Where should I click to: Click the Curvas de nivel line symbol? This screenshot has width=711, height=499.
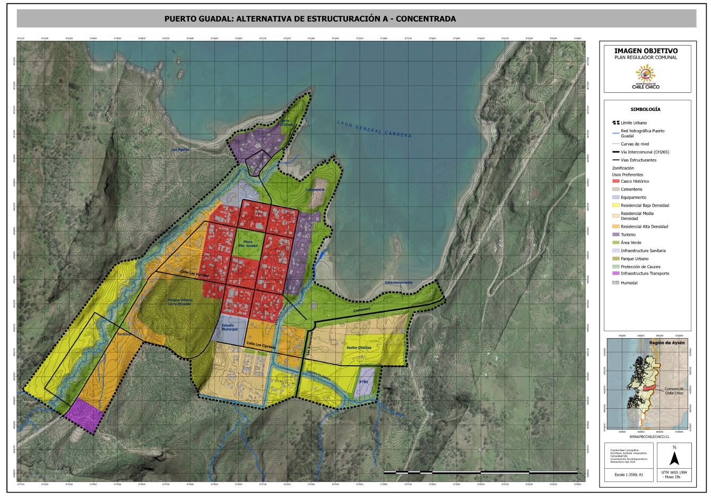pos(615,144)
